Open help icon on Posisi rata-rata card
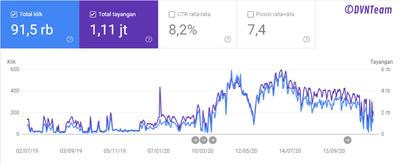The height and width of the screenshot is (165, 400). click(307, 39)
